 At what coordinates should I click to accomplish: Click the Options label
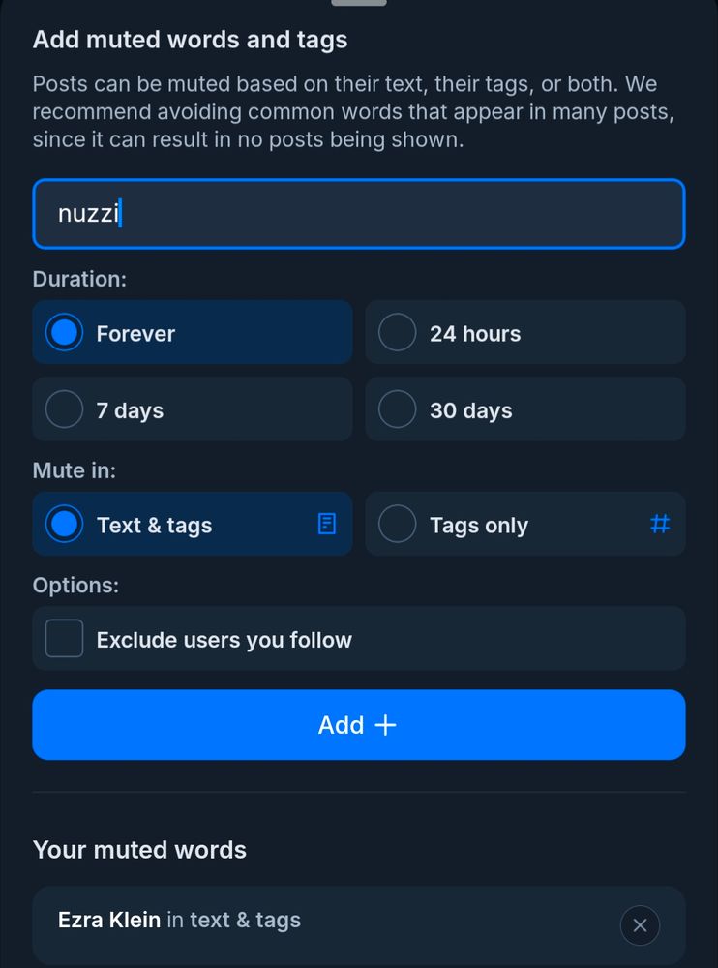pos(74,585)
